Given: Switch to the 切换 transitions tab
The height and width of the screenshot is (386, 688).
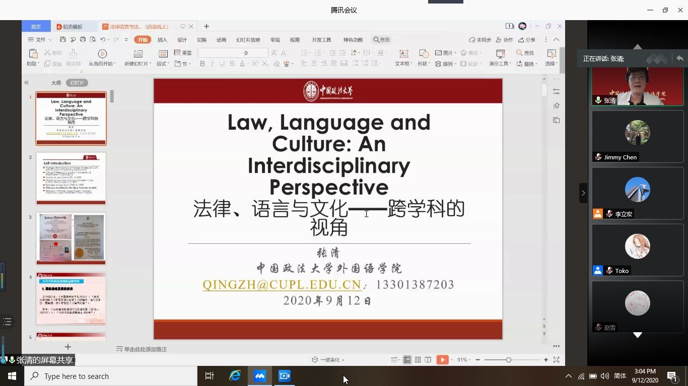Looking at the screenshot, I should pos(201,40).
